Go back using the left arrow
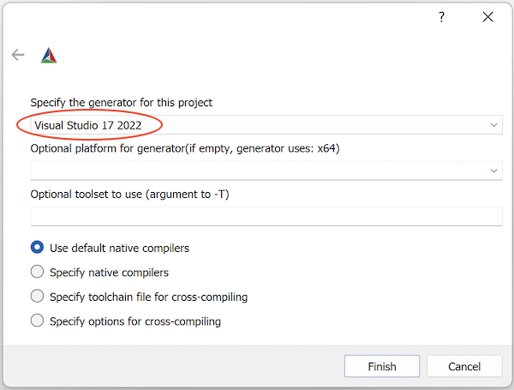Viewport: 514px width, 390px height. pos(18,55)
